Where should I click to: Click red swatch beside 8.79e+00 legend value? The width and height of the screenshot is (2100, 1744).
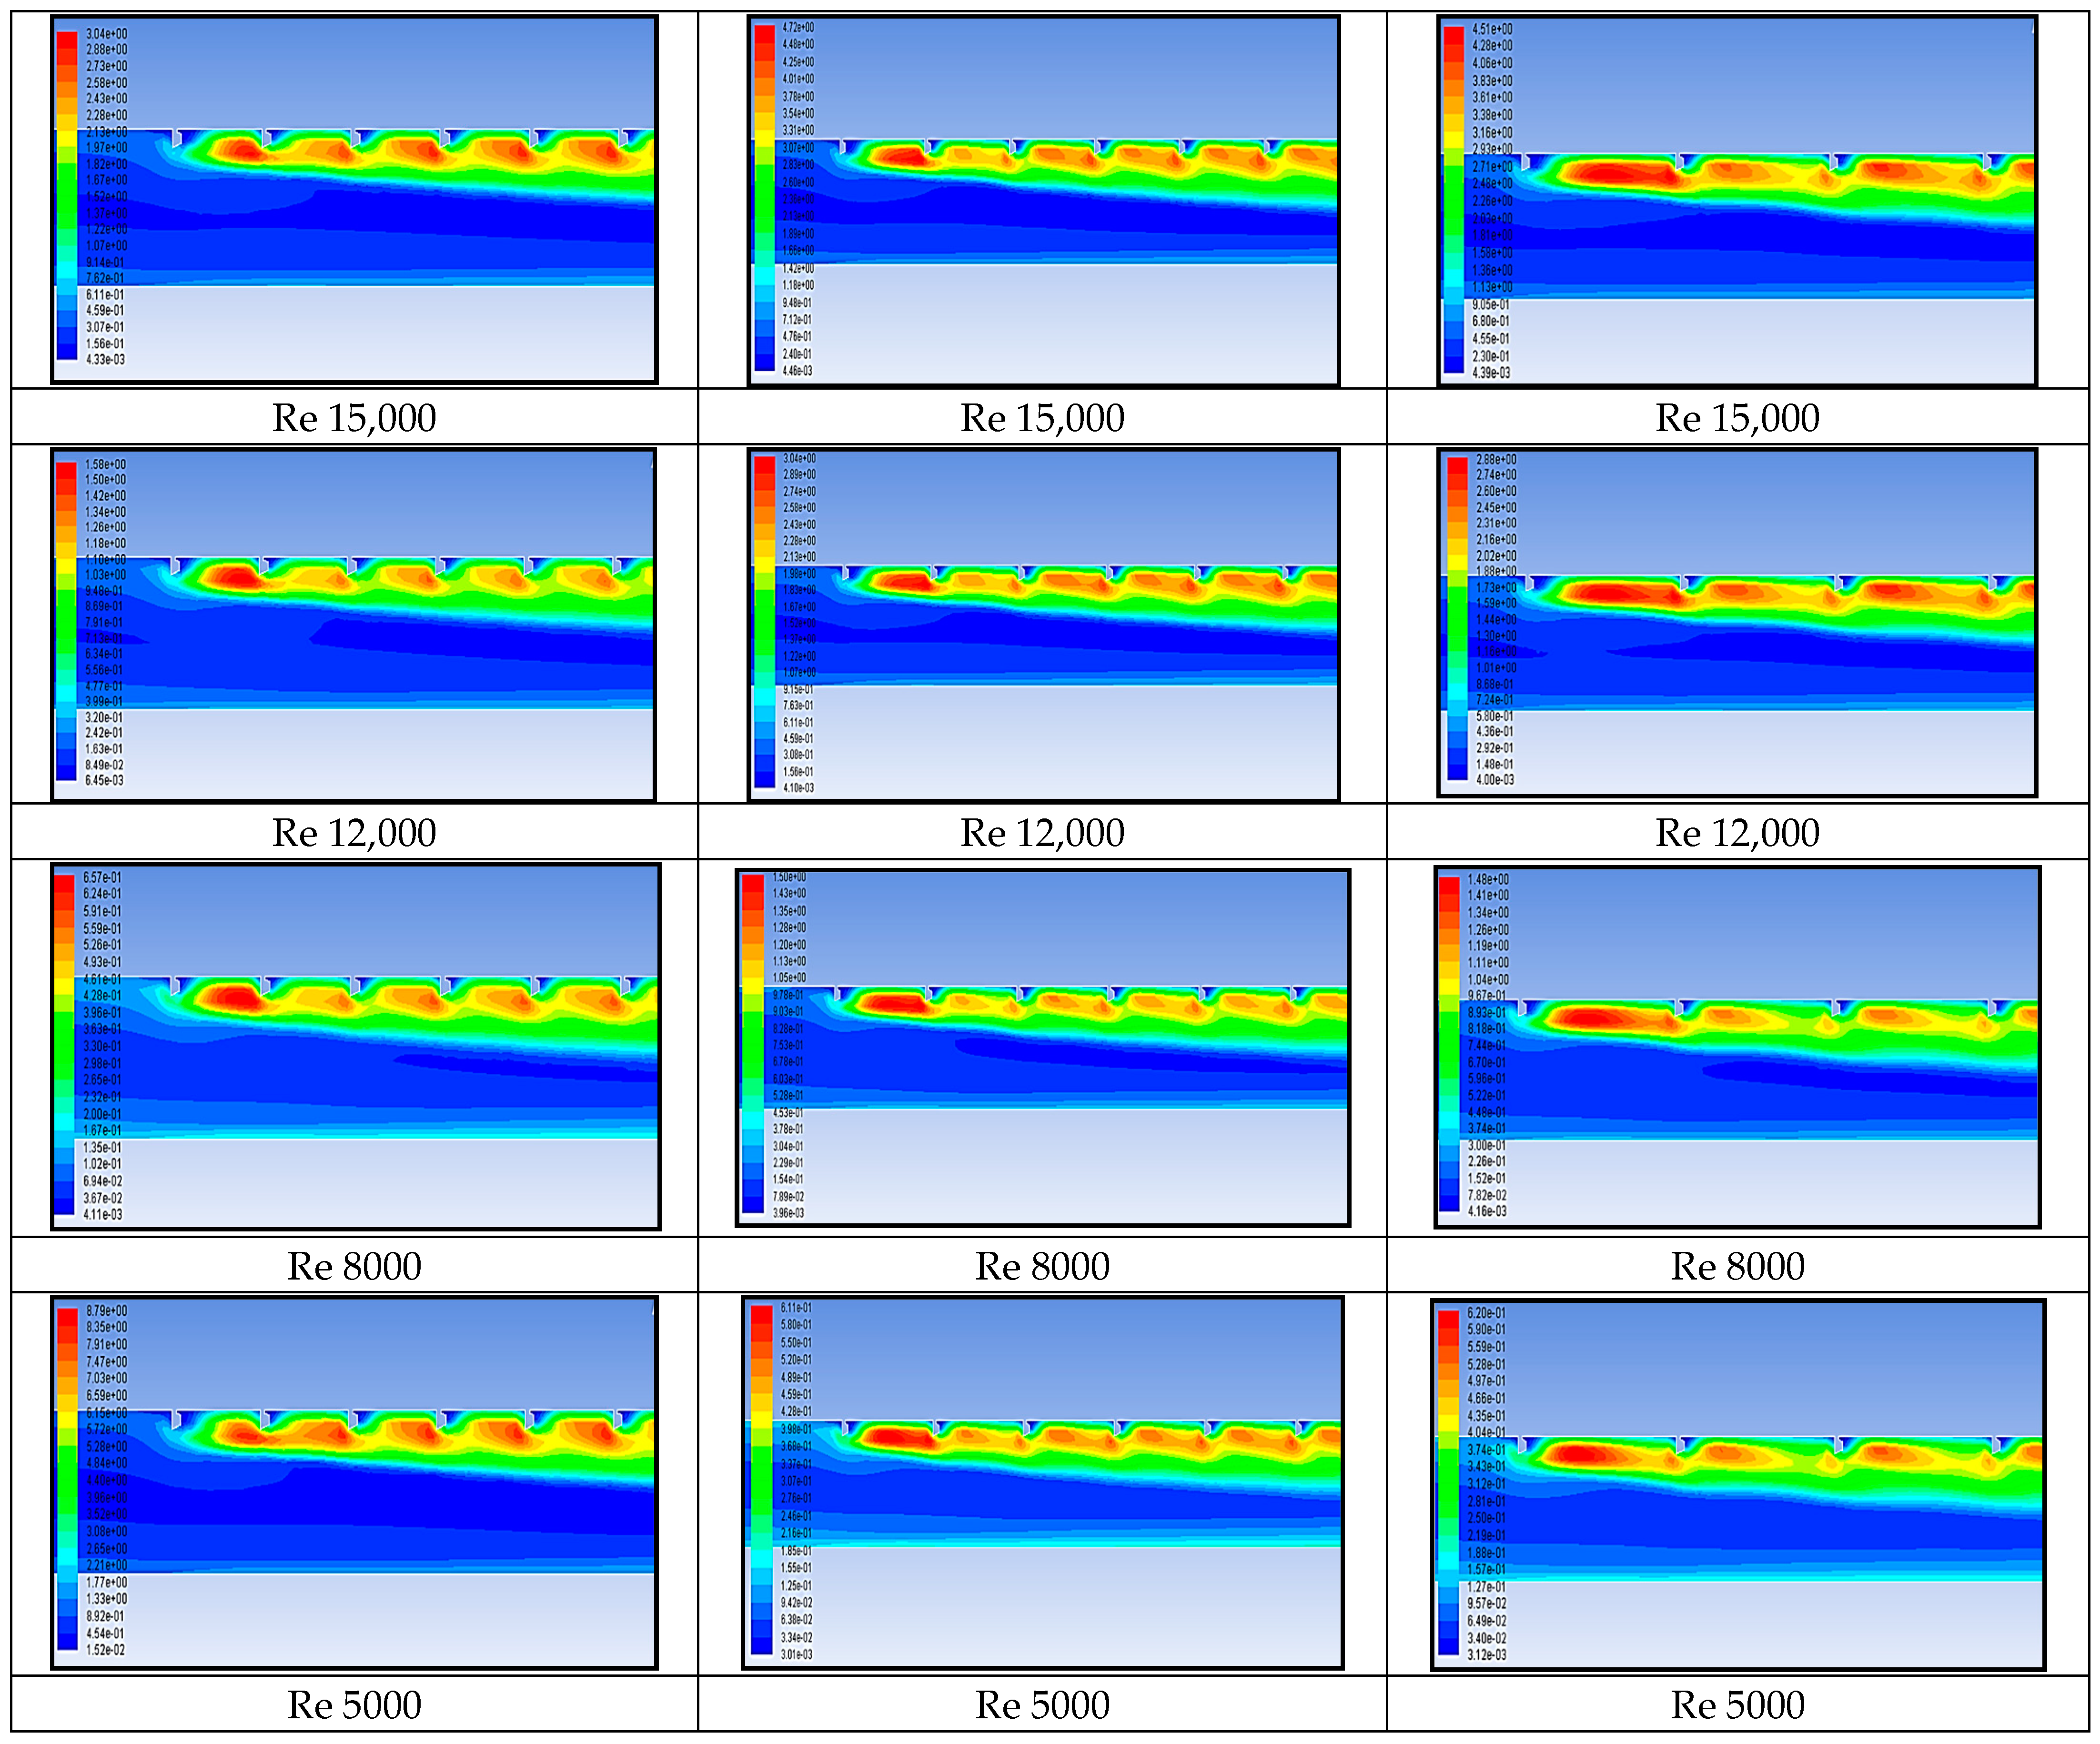click(x=67, y=1318)
